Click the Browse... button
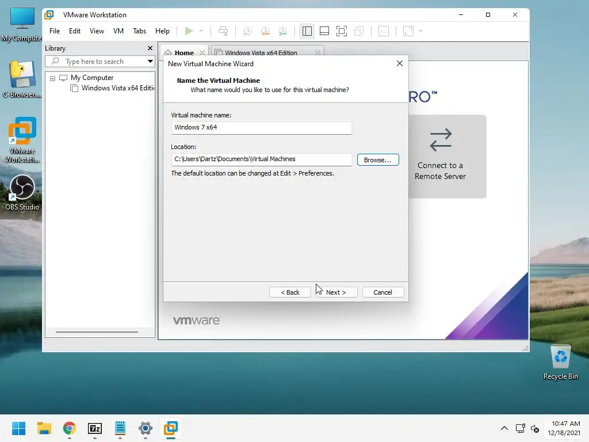Screen dimensions: 589x442 click(378, 160)
